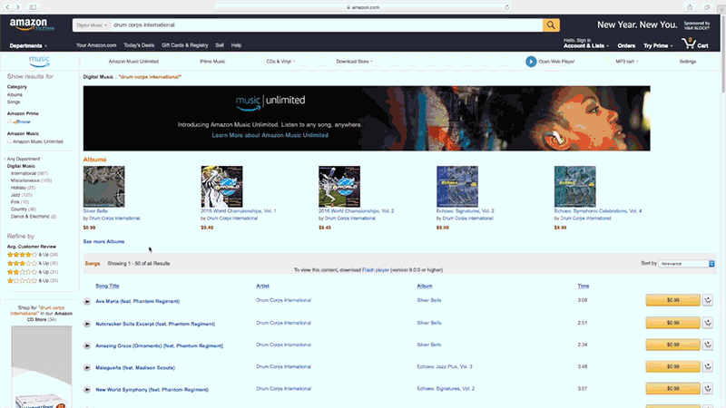Open 2016 World Championships, Vol. 2 cover
This screenshot has height=408, width=726.
[339, 187]
